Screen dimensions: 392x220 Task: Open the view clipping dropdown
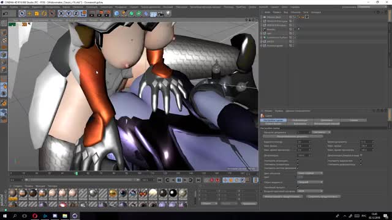310,182
